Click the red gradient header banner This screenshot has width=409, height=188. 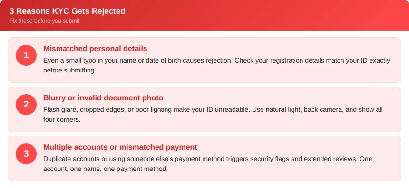pos(204,15)
